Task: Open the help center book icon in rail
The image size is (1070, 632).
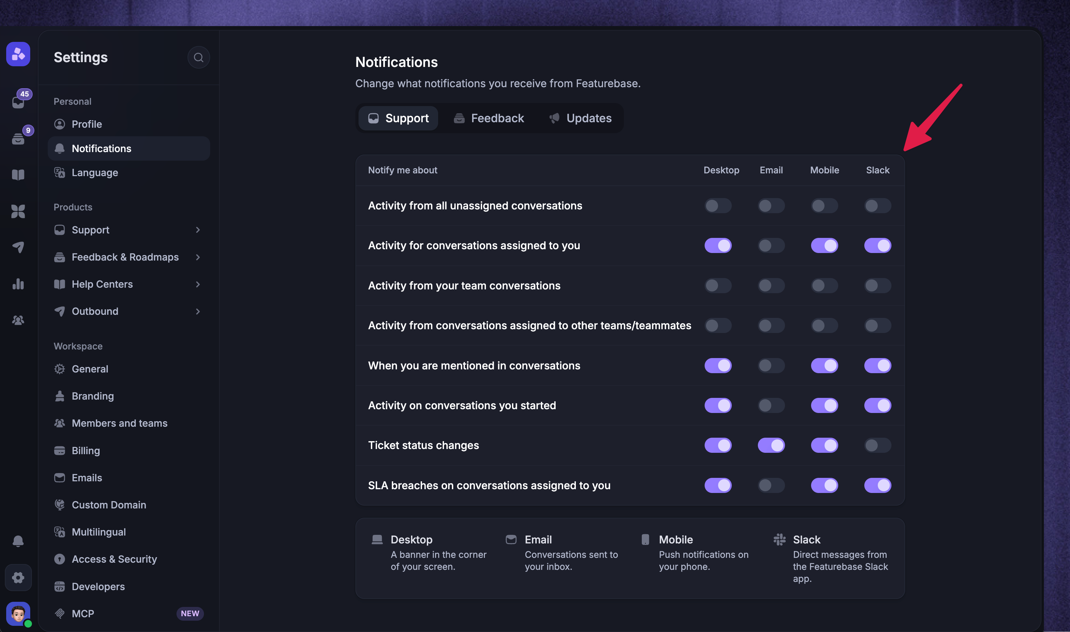Action: tap(18, 175)
